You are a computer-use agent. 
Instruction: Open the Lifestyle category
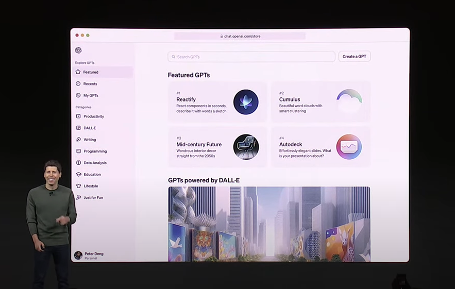pyautogui.click(x=91, y=186)
